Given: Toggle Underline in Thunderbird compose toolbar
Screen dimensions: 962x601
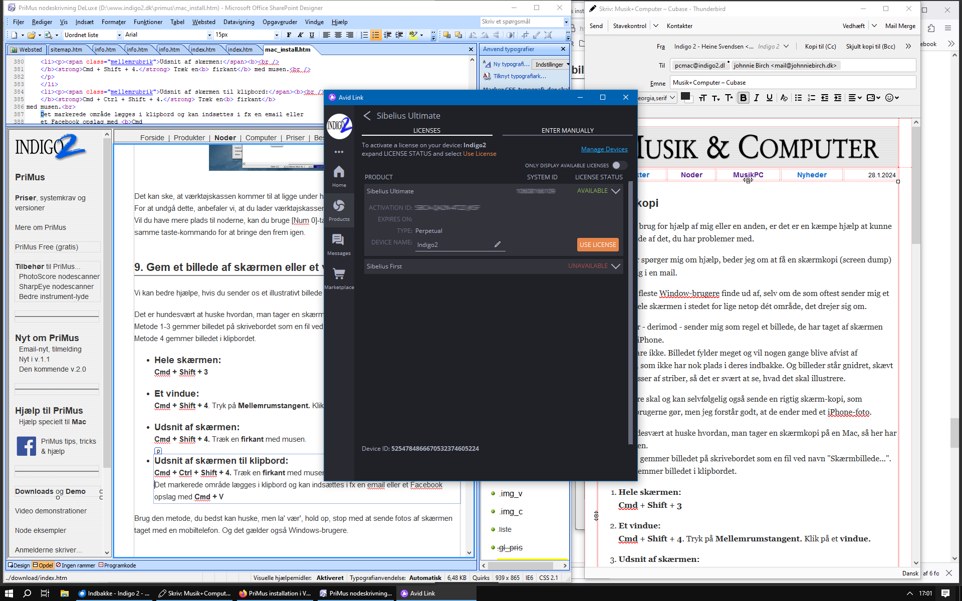Looking at the screenshot, I should click(770, 98).
